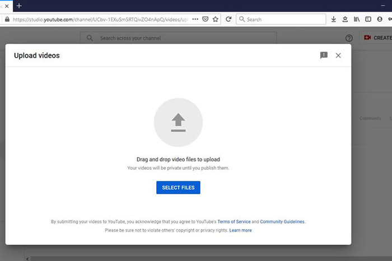The image size is (392, 261).
Task: Reload the current page
Action: [x=228, y=19]
